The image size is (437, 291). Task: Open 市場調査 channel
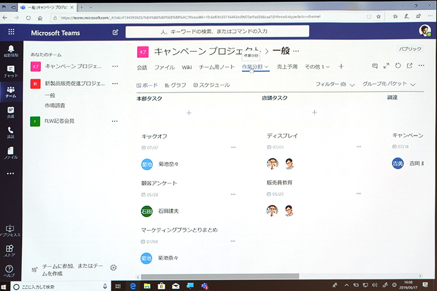click(x=55, y=105)
